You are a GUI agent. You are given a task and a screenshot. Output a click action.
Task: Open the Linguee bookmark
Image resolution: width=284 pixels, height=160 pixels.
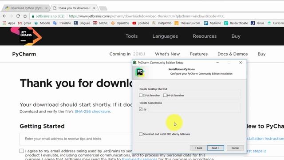pos(82,23)
